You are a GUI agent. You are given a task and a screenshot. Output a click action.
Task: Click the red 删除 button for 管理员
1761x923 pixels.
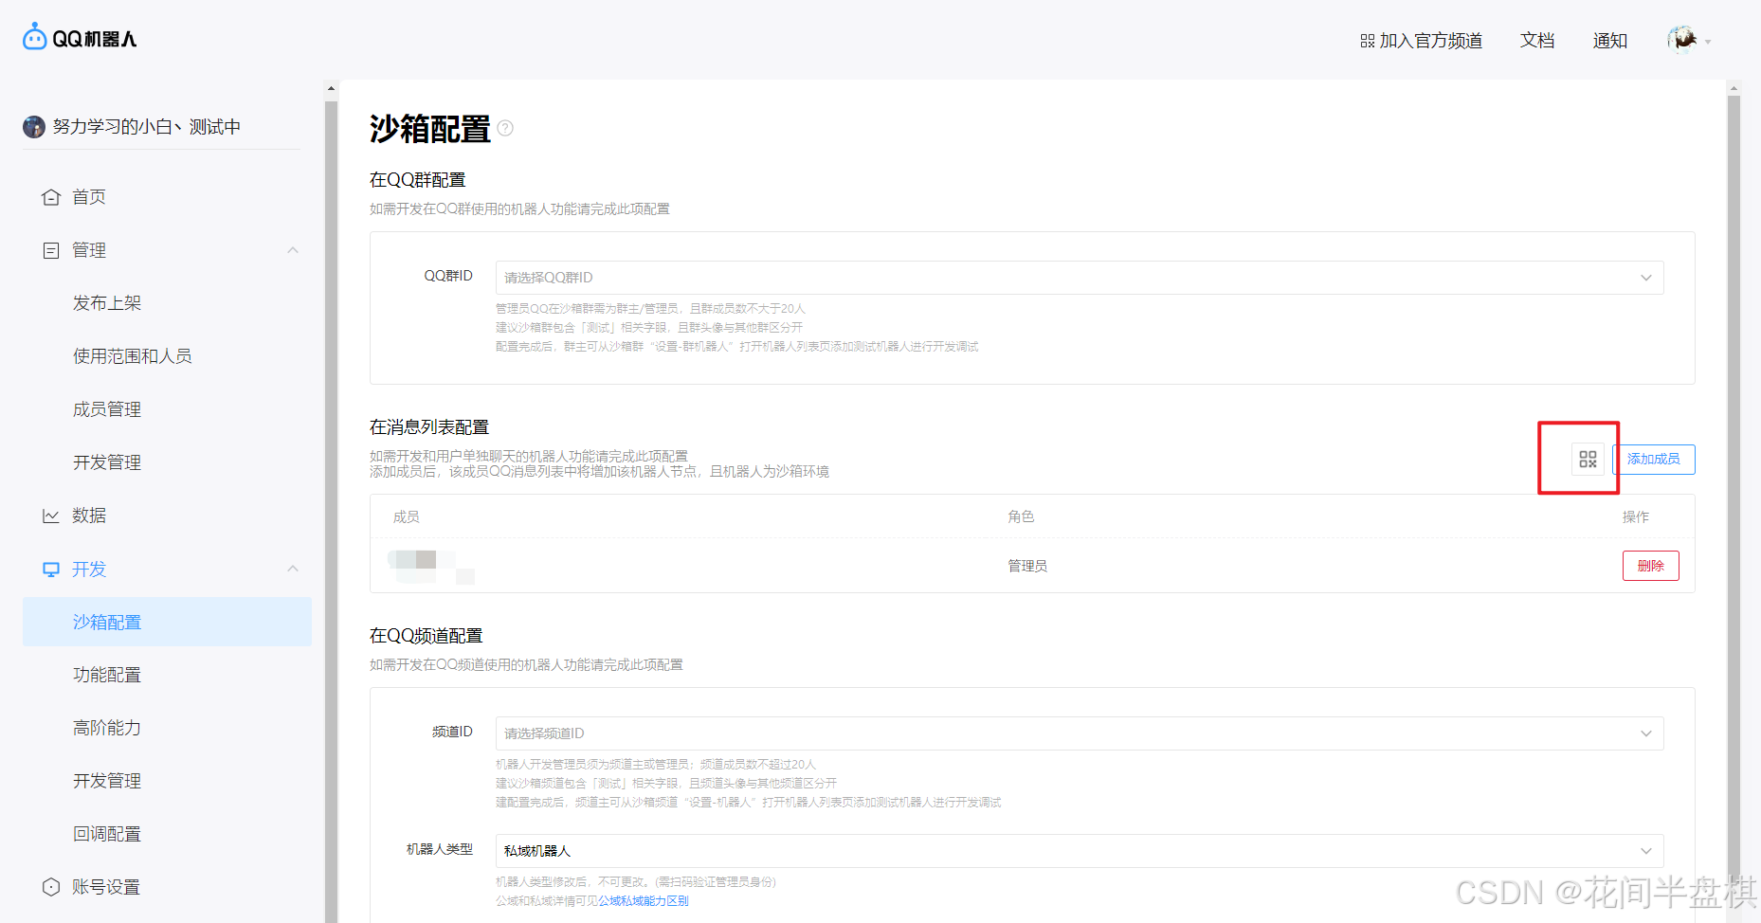1651,566
